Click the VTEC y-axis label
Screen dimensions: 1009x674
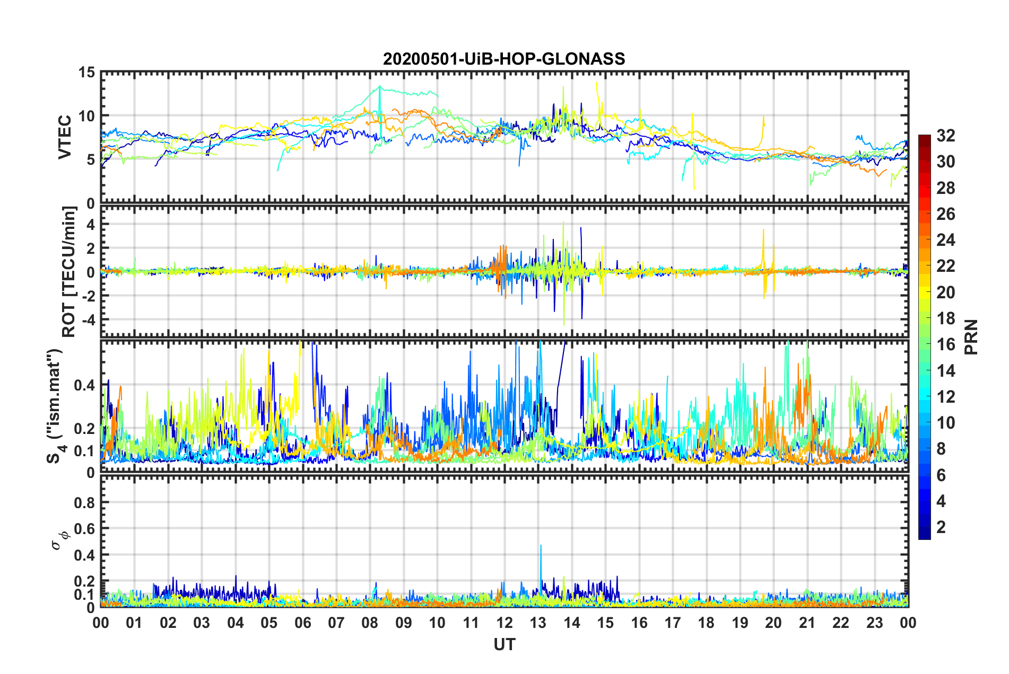[65, 137]
